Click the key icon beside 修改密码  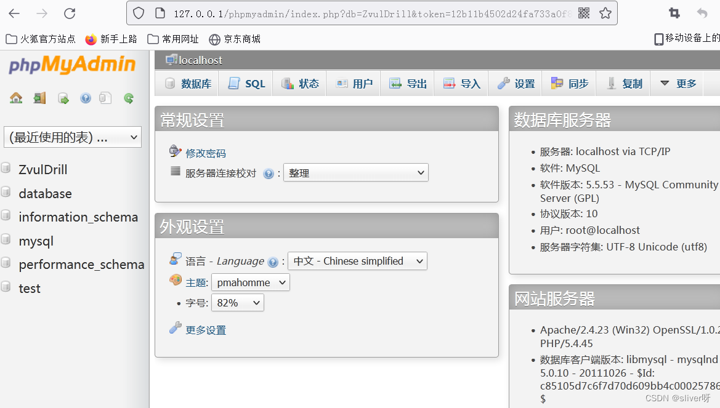pyautogui.click(x=175, y=151)
